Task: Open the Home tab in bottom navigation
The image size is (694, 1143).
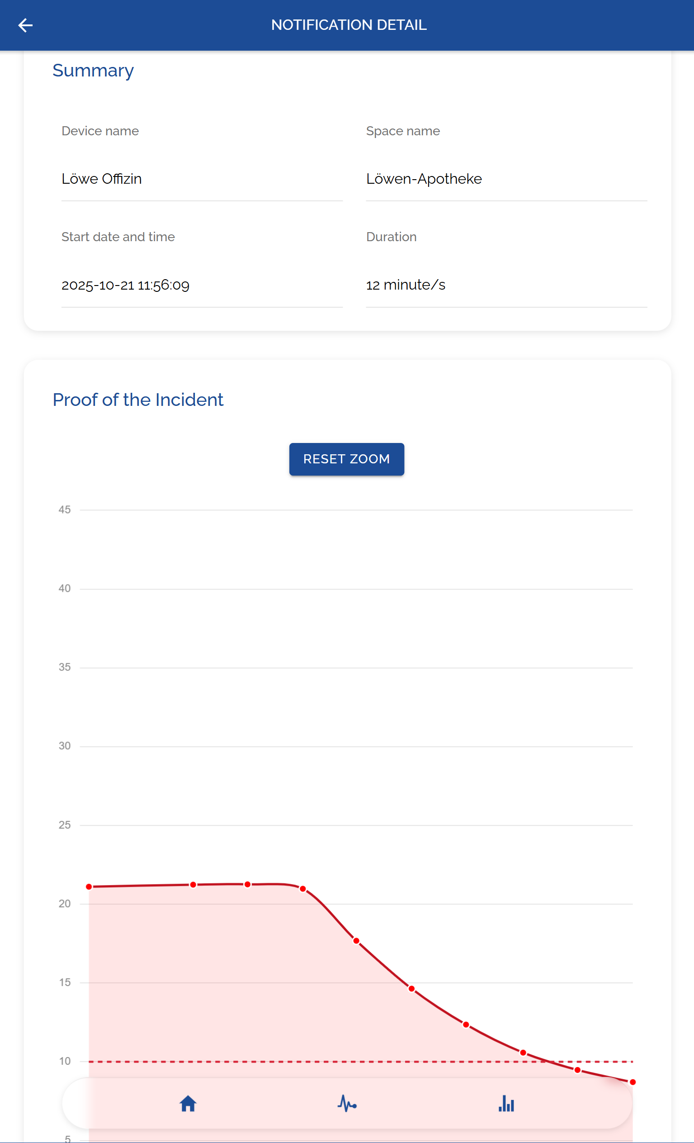Action: coord(188,1104)
